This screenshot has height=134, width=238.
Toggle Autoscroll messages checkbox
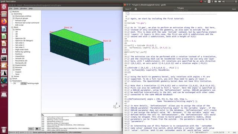tap(97, 115)
